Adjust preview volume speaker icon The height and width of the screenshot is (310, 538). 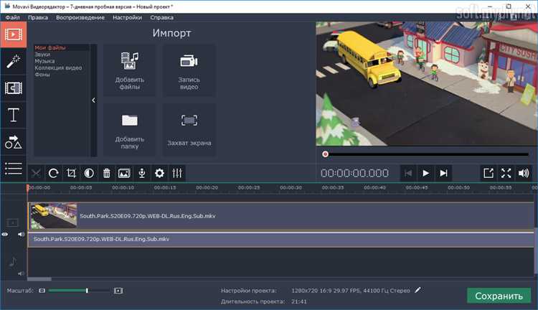(x=524, y=173)
